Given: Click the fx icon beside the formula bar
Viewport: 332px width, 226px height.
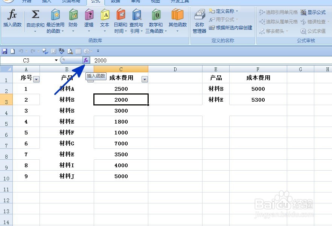Looking at the screenshot, I should [86, 60].
